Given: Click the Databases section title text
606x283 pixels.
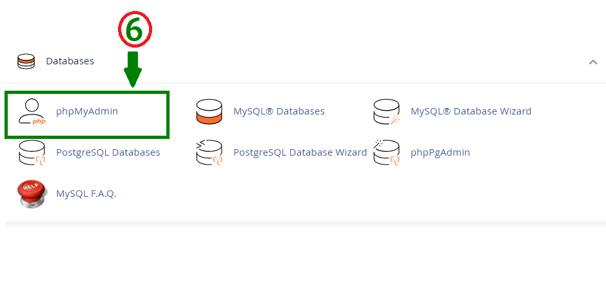Looking at the screenshot, I should [x=70, y=61].
